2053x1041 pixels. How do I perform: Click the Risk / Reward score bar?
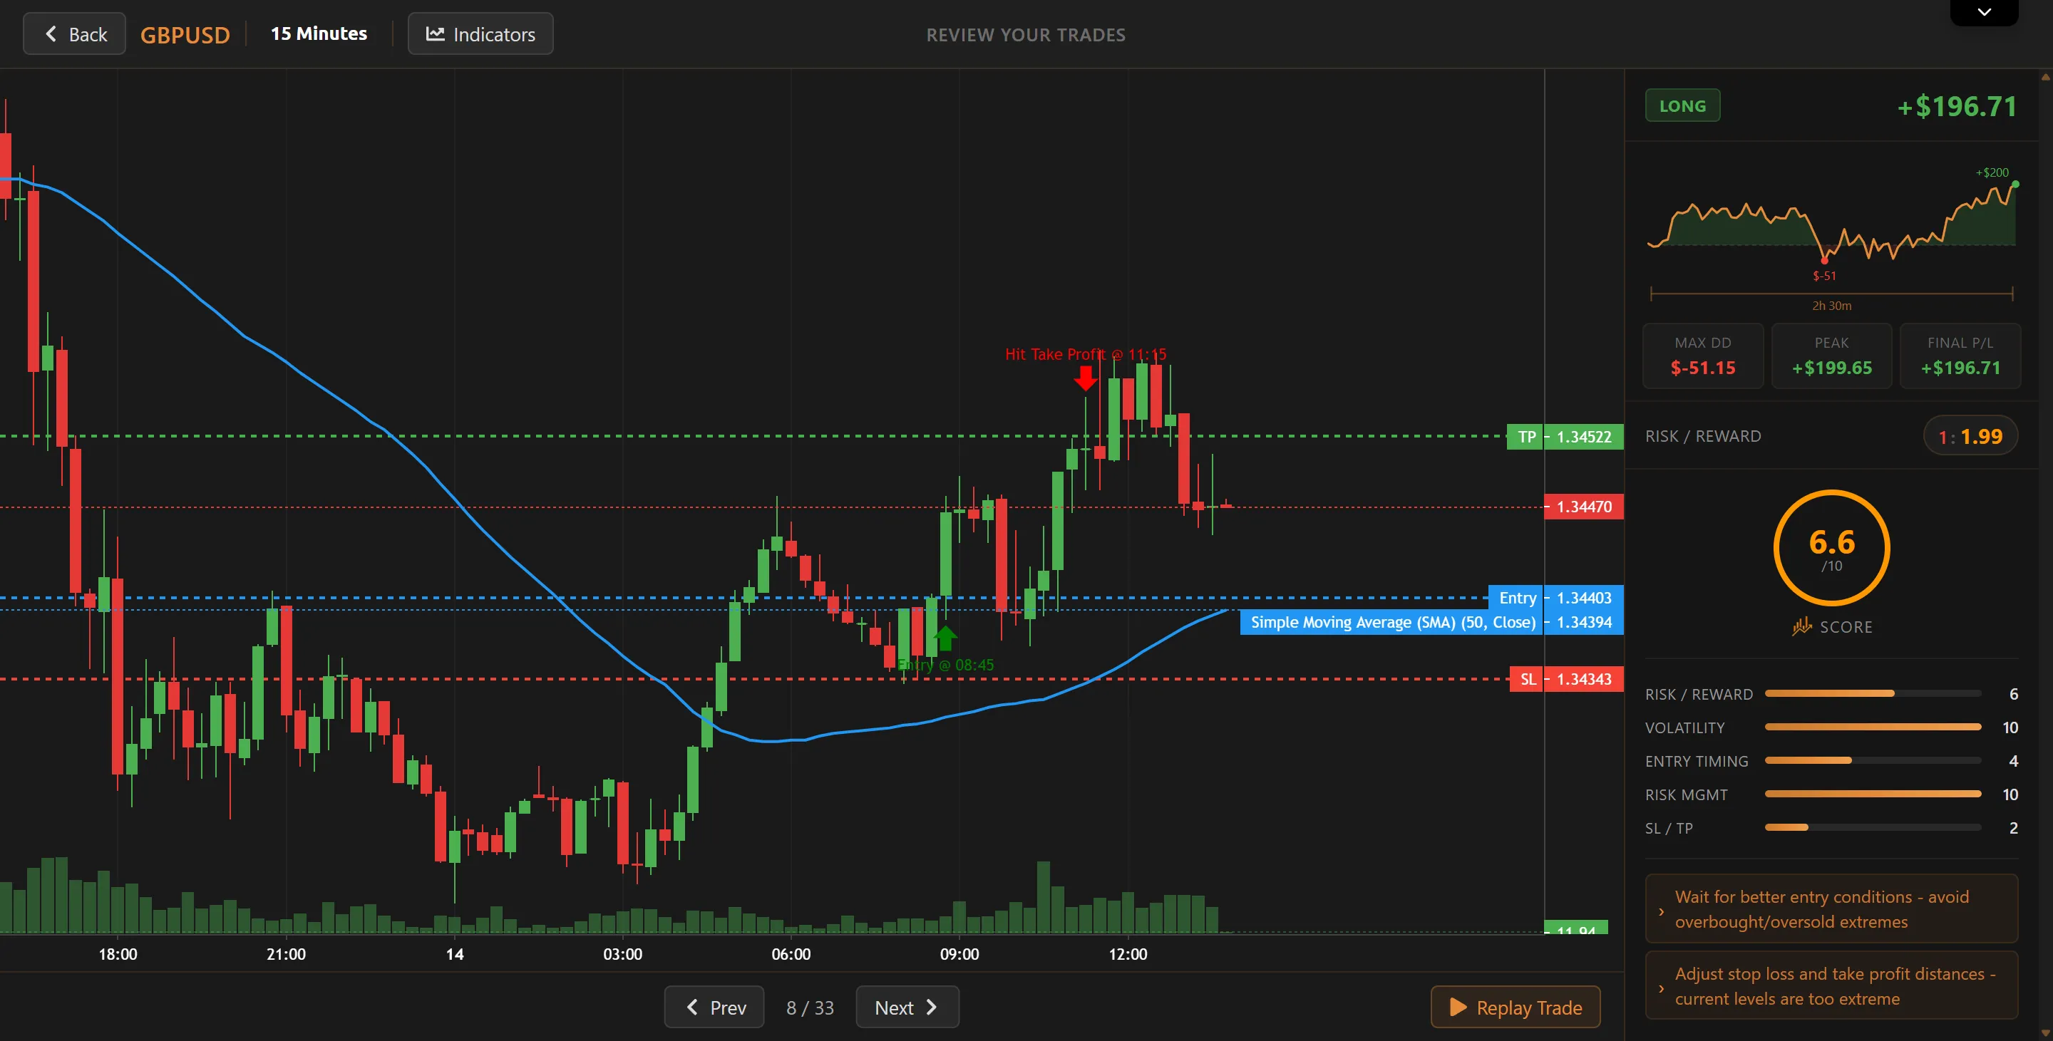[1872, 693]
